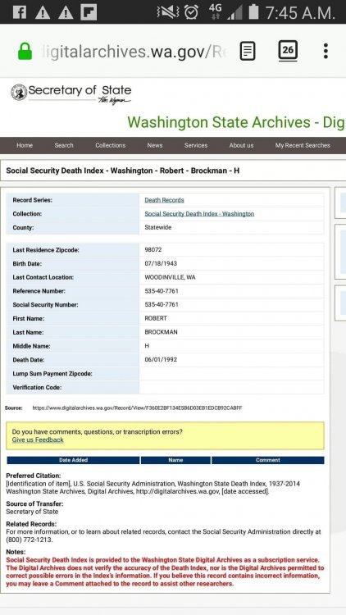Click the Give us Feedback link
Image resolution: width=346 pixels, height=615 pixels.
click(38, 440)
